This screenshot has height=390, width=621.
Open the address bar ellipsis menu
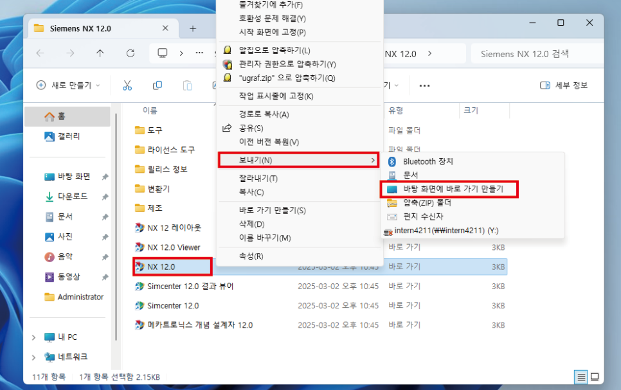click(199, 53)
